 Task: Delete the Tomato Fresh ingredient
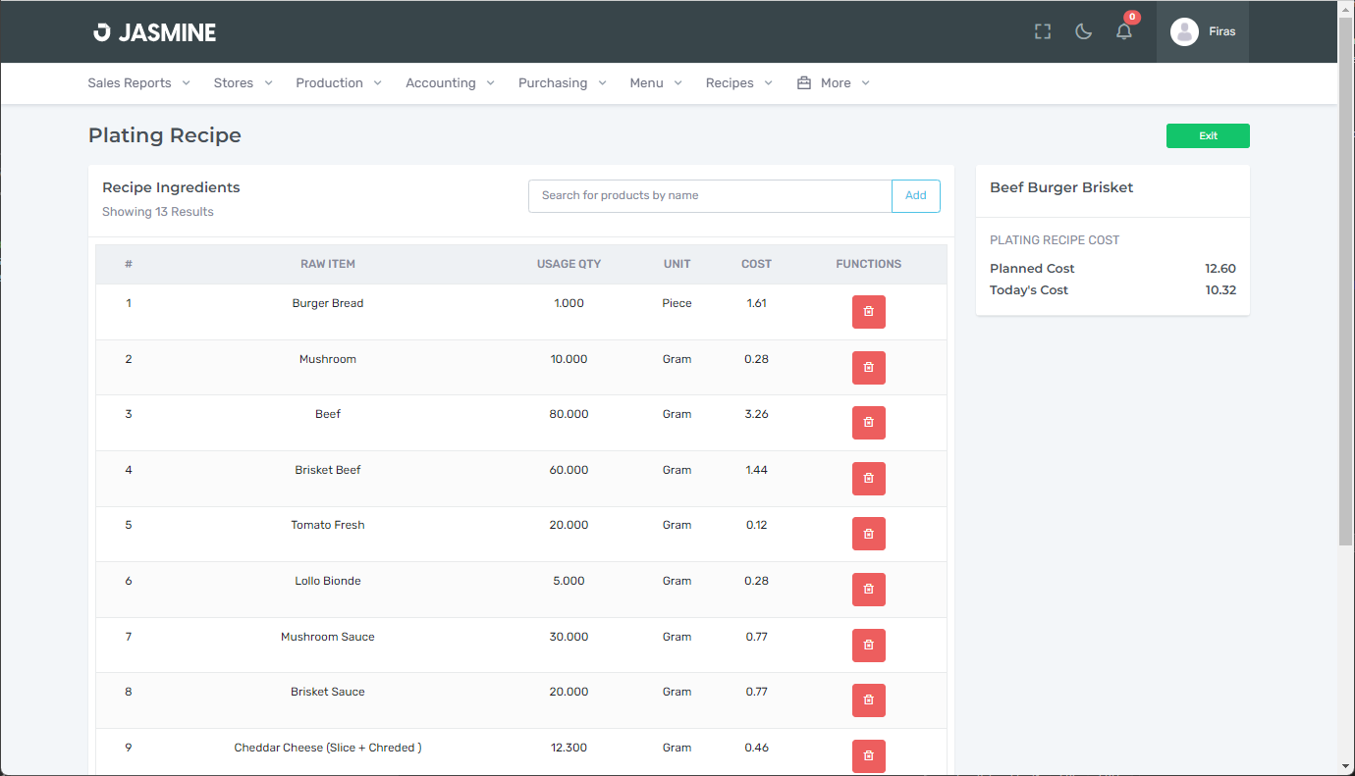coord(868,534)
